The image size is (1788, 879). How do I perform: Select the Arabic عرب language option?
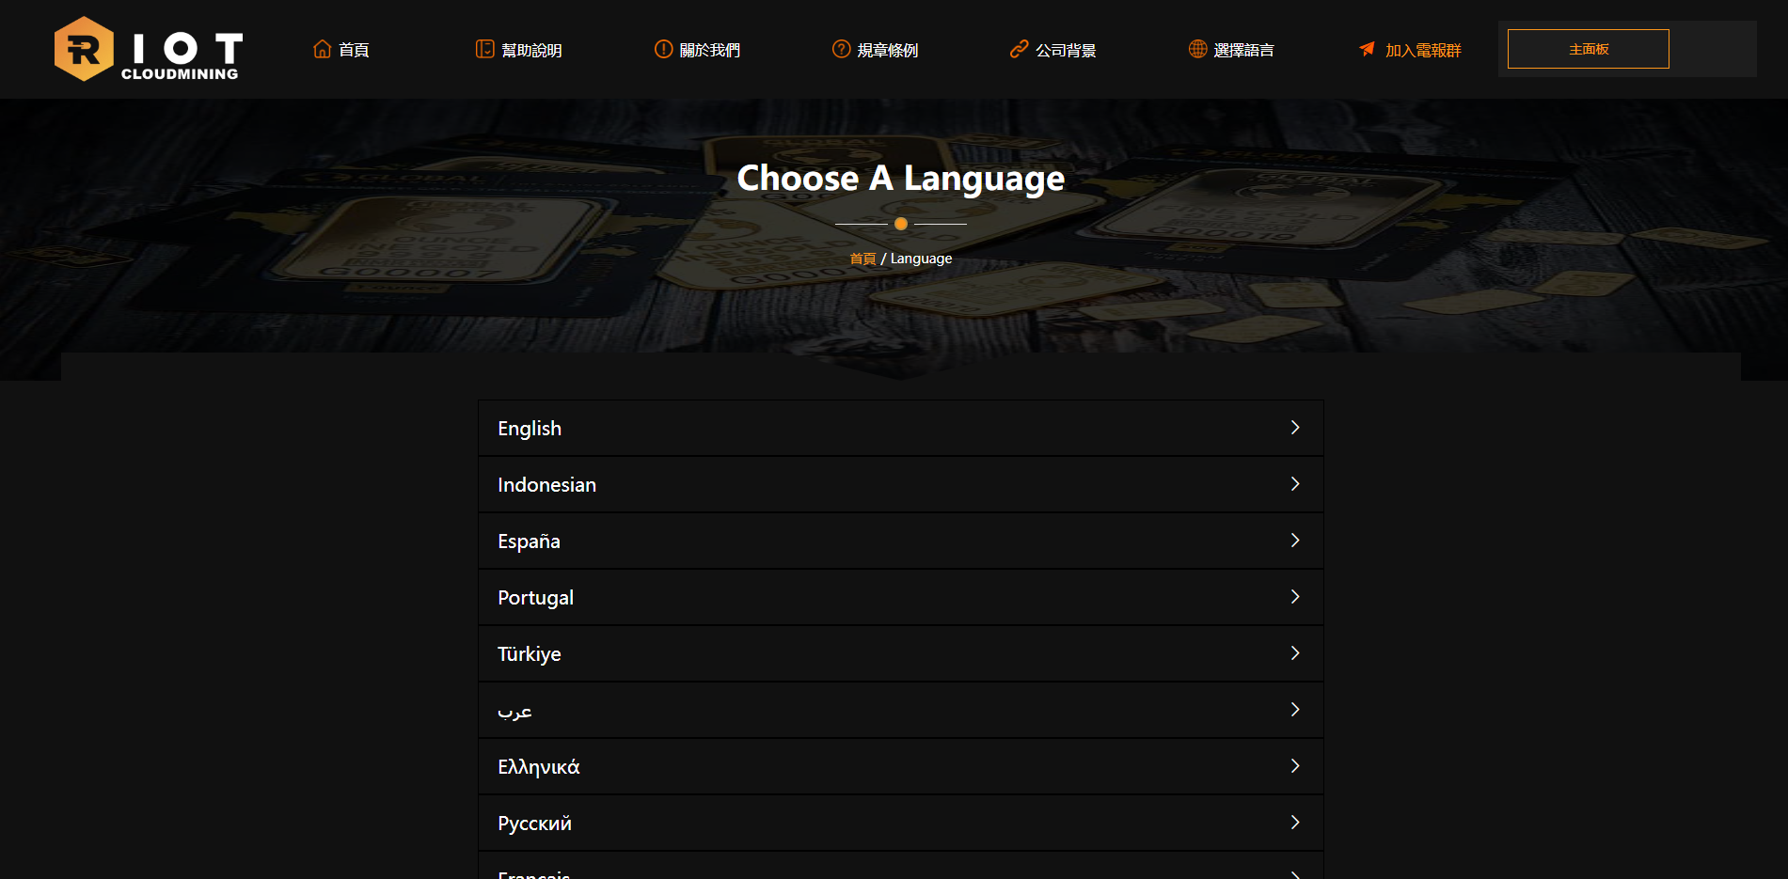click(514, 711)
